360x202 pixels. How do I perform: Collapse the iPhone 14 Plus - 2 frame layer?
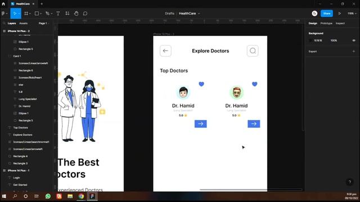click(x=4, y=31)
